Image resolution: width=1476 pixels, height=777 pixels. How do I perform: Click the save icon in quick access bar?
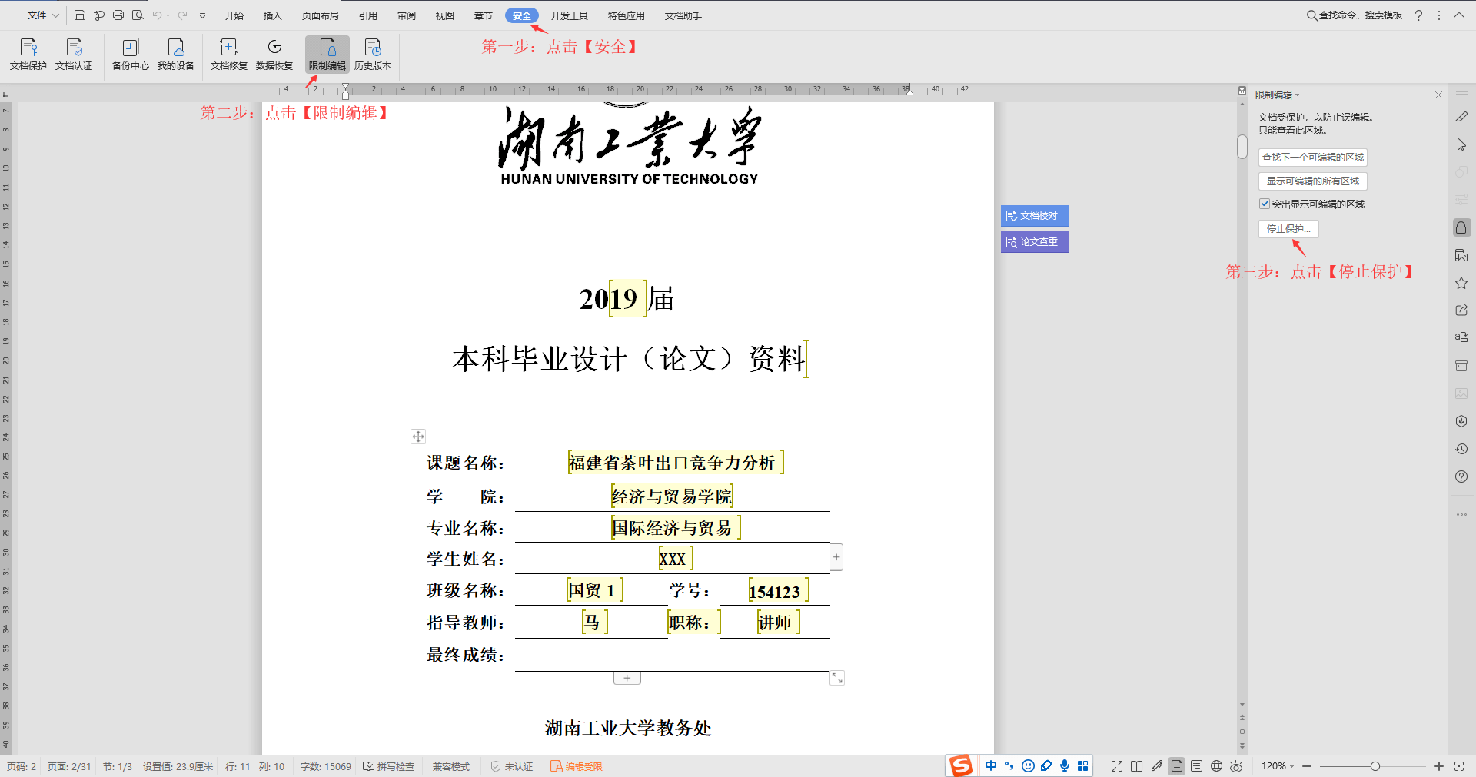coord(80,15)
